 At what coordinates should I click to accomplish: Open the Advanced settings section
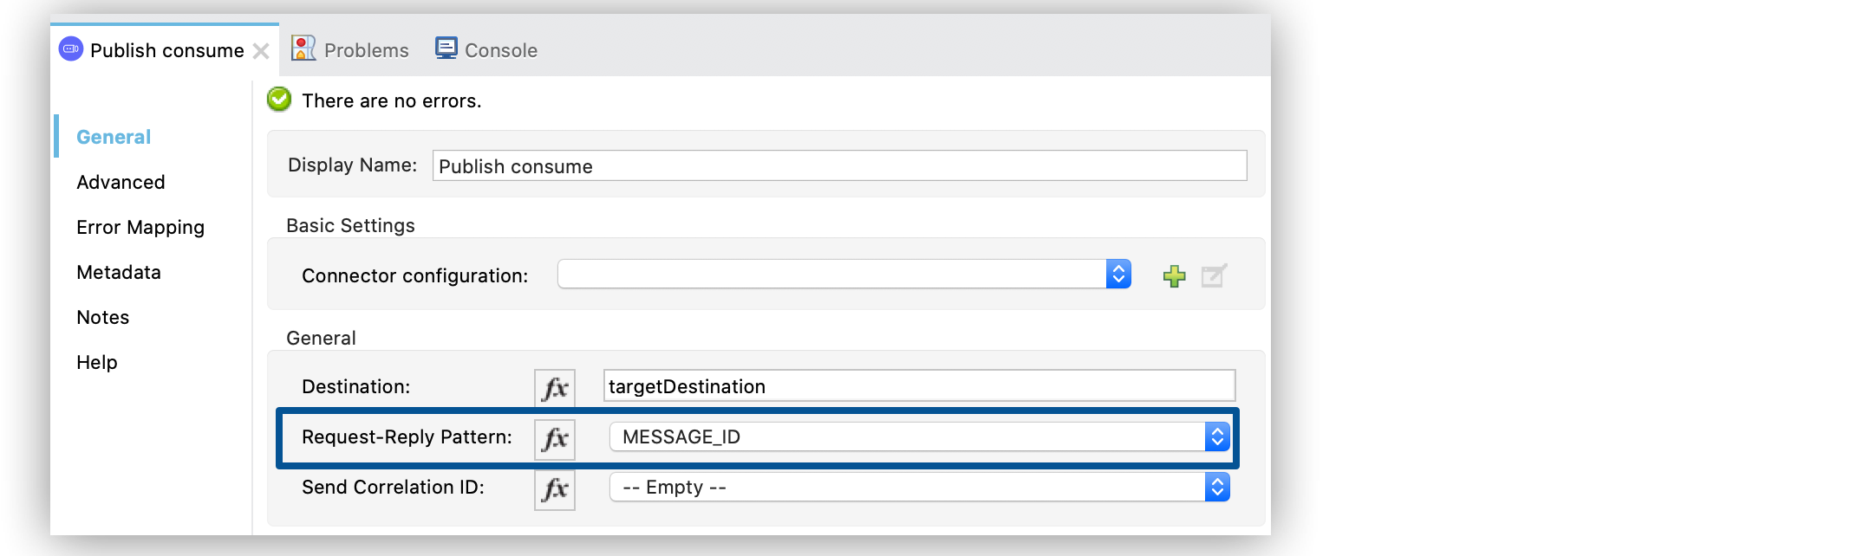coord(121,182)
